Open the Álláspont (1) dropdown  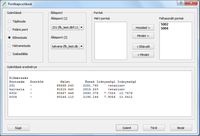67,27
